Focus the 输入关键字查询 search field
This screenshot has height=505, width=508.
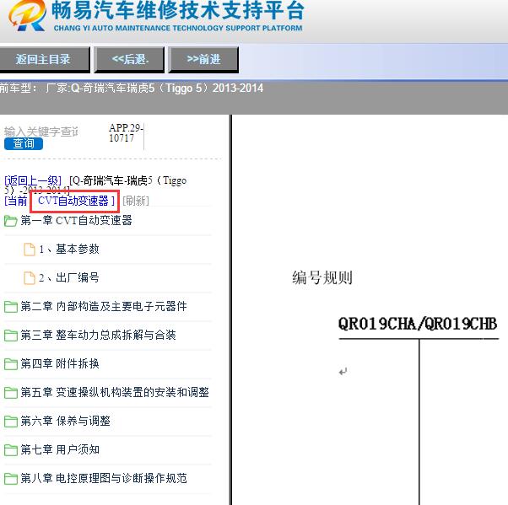click(41, 132)
